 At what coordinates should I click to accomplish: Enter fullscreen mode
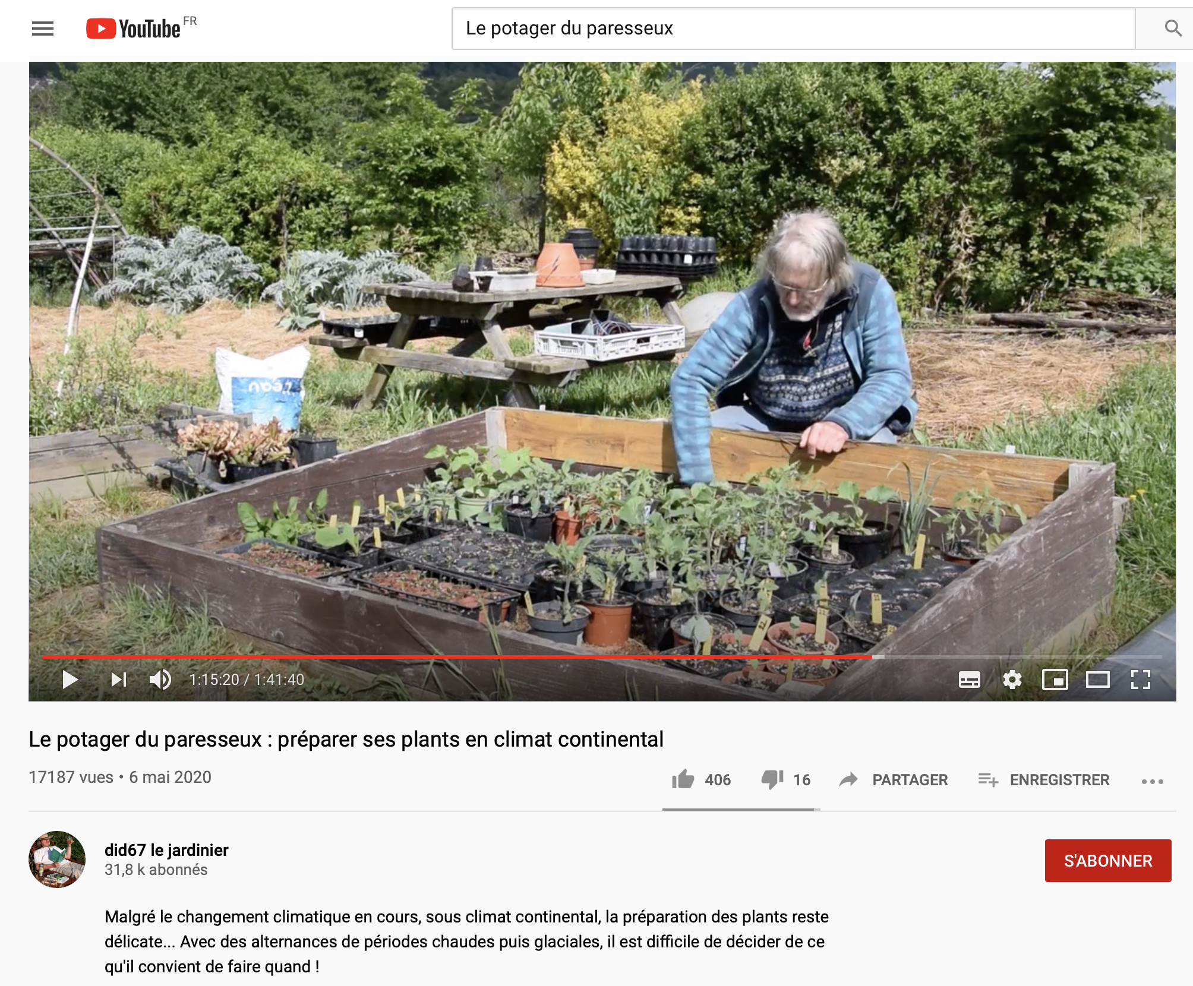[x=1141, y=680]
